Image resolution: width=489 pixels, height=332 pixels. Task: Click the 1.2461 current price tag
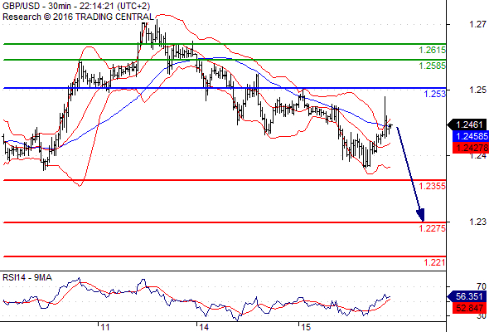[467, 124]
